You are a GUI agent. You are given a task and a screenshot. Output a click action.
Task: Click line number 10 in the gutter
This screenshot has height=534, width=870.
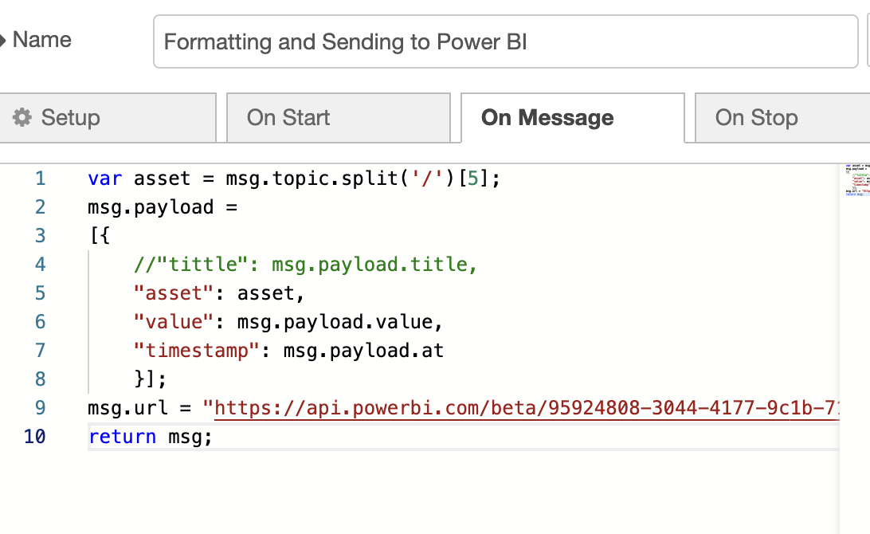[x=35, y=437]
